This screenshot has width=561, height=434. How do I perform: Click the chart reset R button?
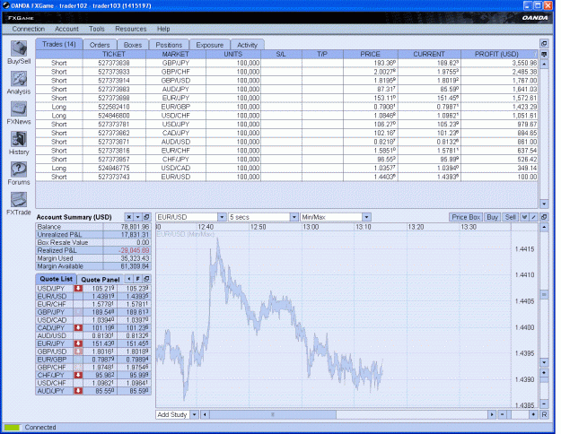544,414
